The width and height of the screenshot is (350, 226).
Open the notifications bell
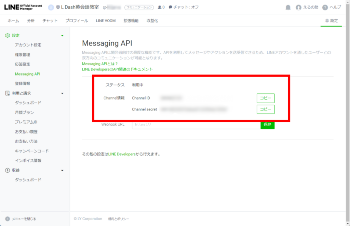[288, 8]
